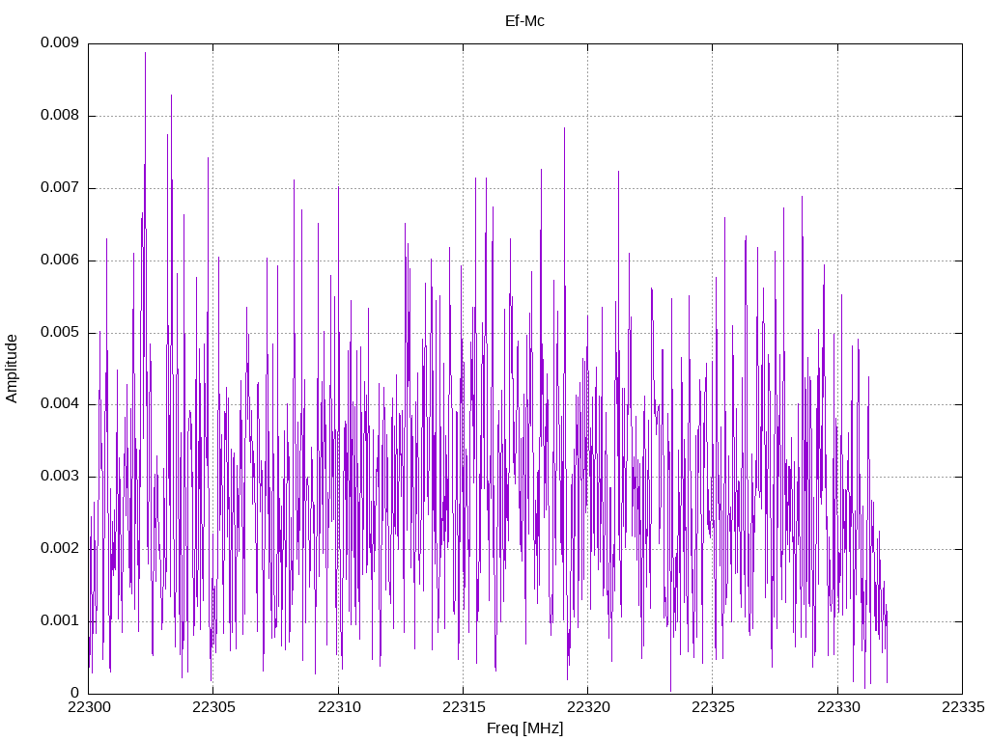Click the y-axis tick label 0.008
This screenshot has width=989, height=741.
click(x=60, y=116)
